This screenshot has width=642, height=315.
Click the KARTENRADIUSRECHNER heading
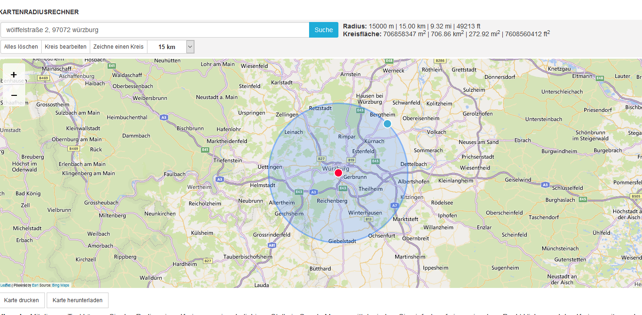39,12
